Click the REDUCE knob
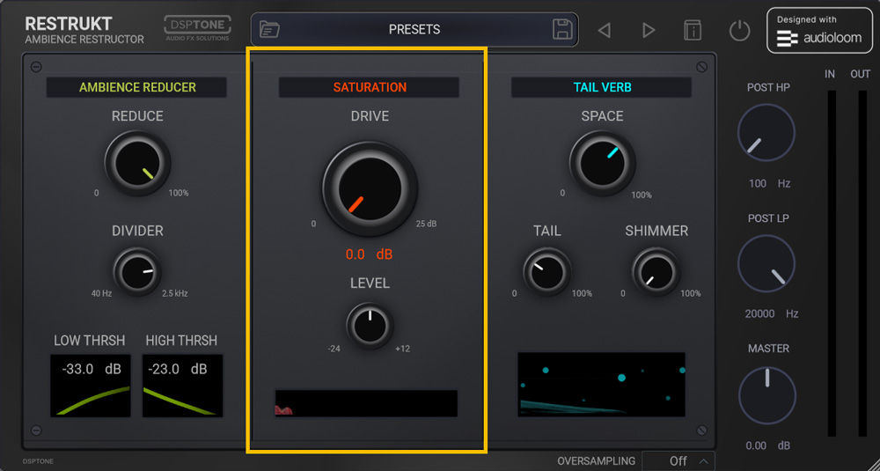The width and height of the screenshot is (880, 471). 137,164
